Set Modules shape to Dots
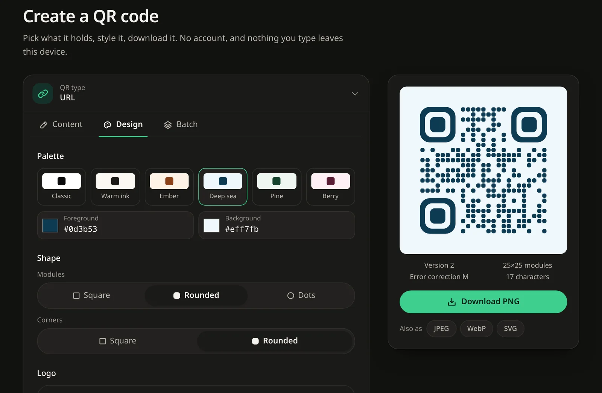 click(301, 296)
